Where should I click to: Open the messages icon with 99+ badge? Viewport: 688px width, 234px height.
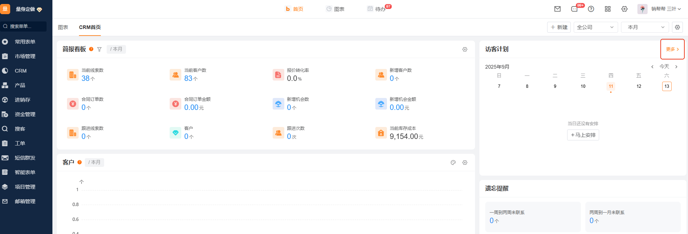pyautogui.click(x=574, y=9)
